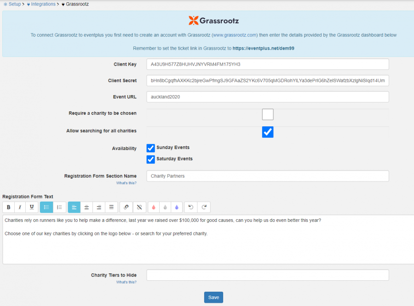Open the Setup breadcrumb menu
Viewport: 414px width, 306px height.
click(14, 4)
